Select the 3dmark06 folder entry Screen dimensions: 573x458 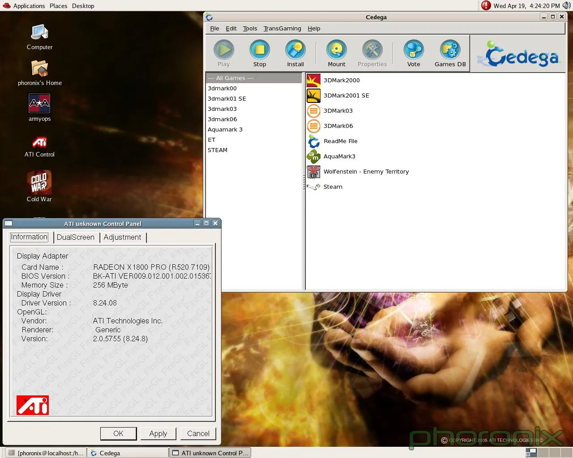tap(254, 119)
